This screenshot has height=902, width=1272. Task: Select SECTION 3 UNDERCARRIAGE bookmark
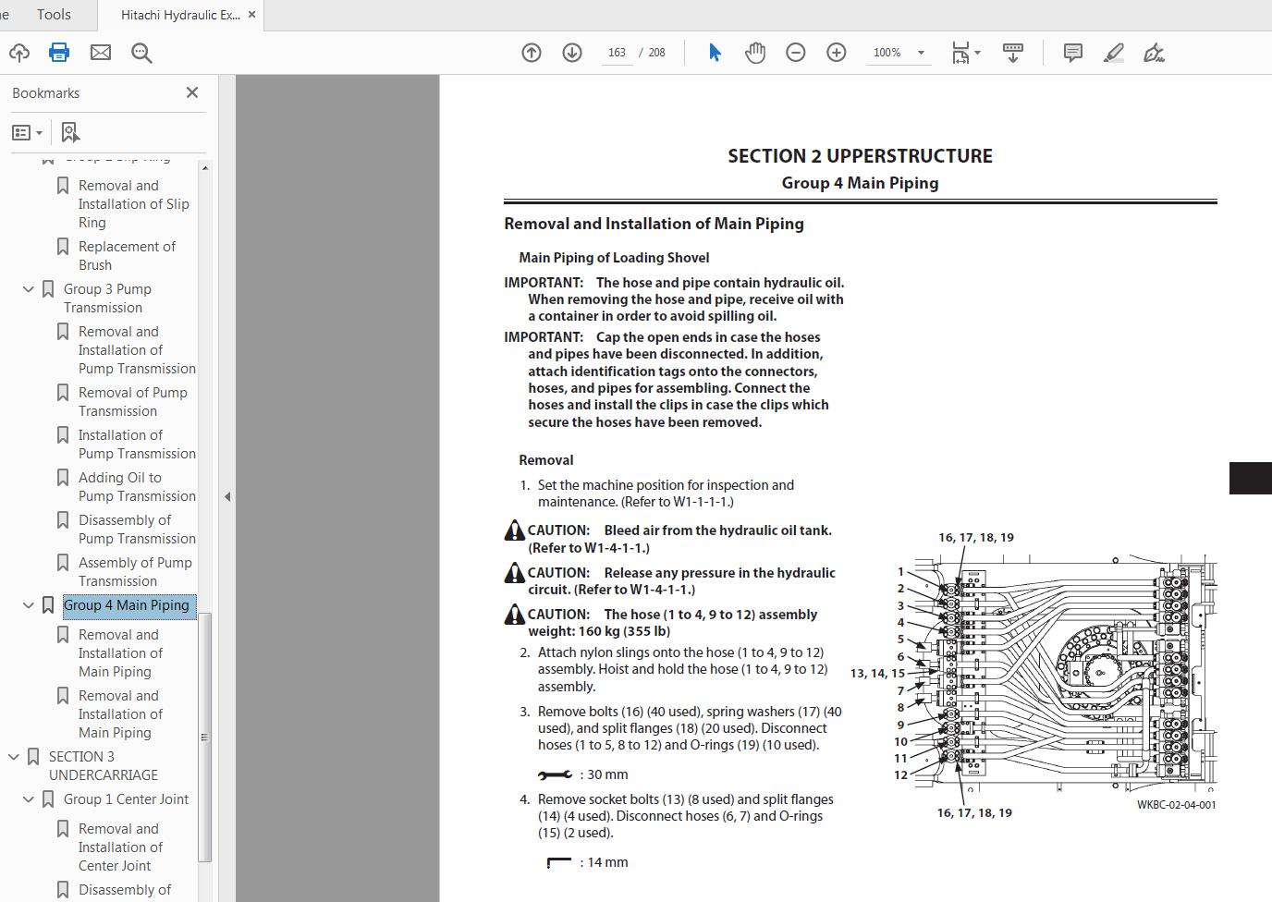click(104, 766)
